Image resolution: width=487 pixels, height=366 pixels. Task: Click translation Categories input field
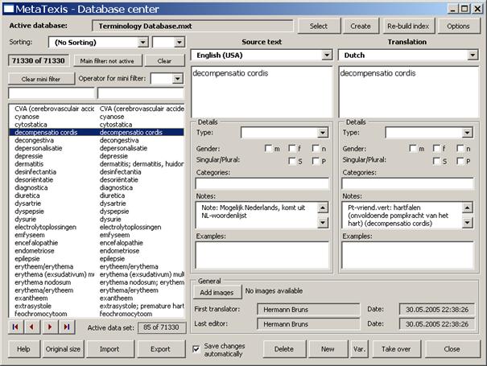pos(407,183)
